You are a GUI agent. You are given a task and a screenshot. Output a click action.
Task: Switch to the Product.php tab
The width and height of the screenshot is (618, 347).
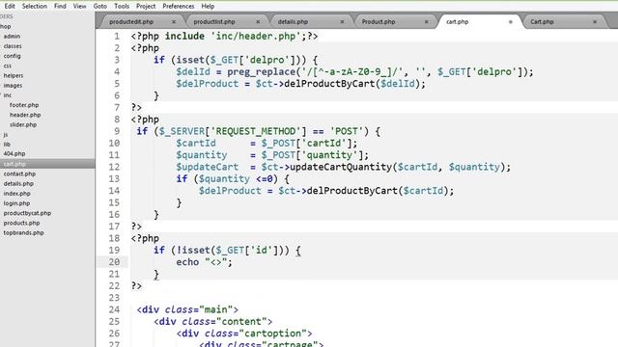(379, 22)
